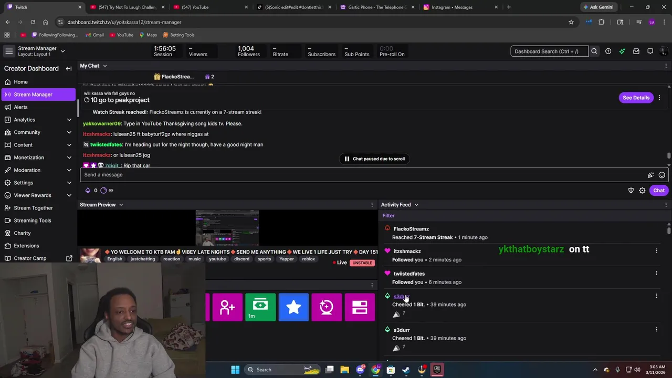This screenshot has height=378, width=672.
Task: Expand the Viewer Rewards sidebar section
Action: pos(69,195)
